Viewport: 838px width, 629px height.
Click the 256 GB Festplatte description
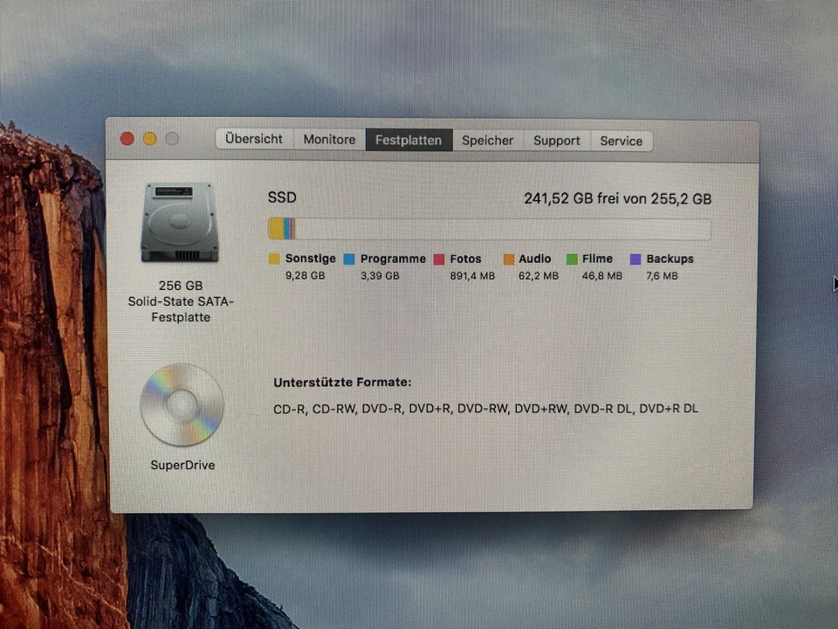(181, 301)
